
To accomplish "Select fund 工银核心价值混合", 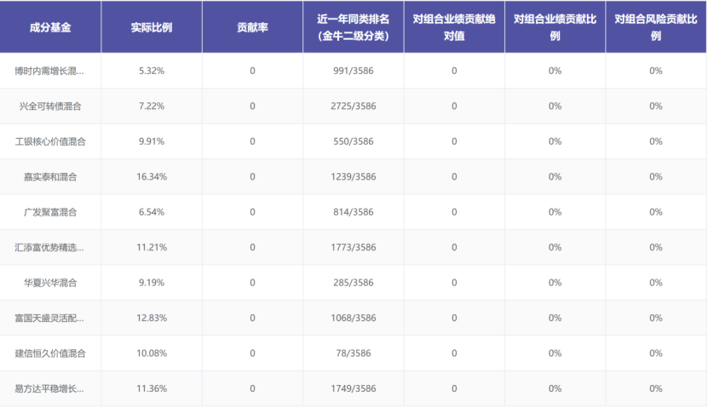I will (50, 141).
